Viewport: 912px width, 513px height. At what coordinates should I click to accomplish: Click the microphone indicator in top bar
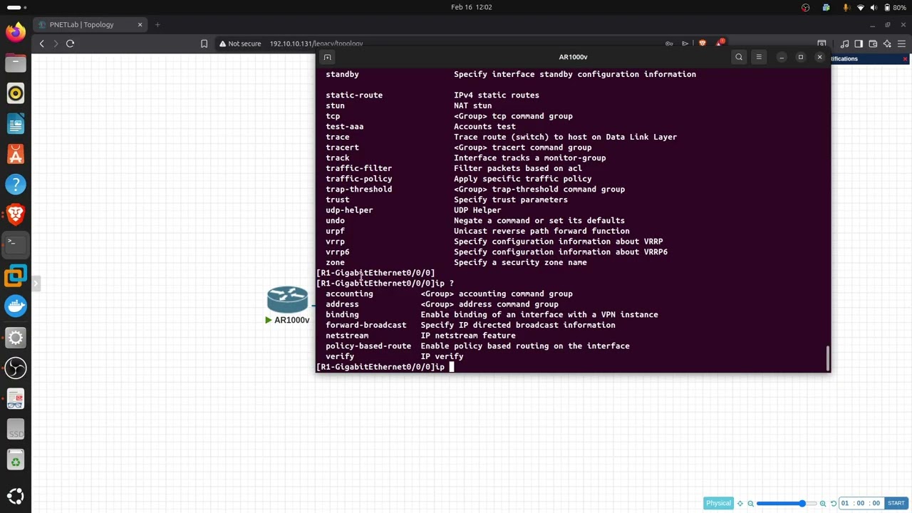(x=846, y=7)
